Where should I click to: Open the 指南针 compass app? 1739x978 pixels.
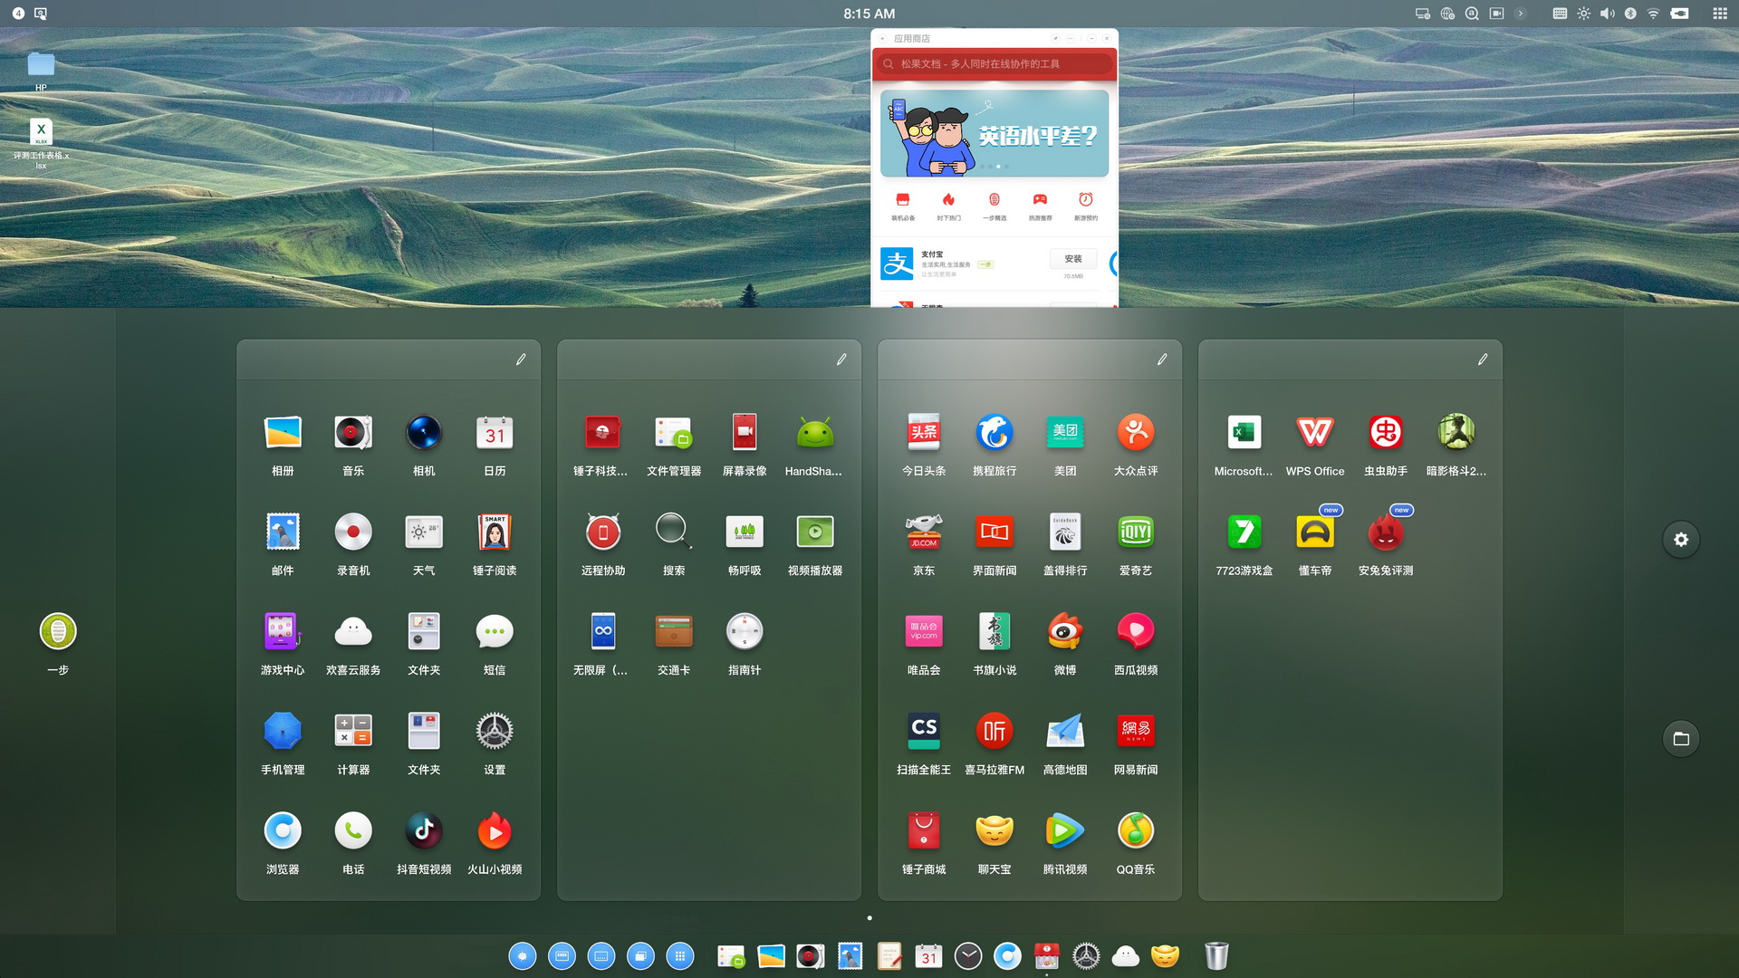(744, 632)
